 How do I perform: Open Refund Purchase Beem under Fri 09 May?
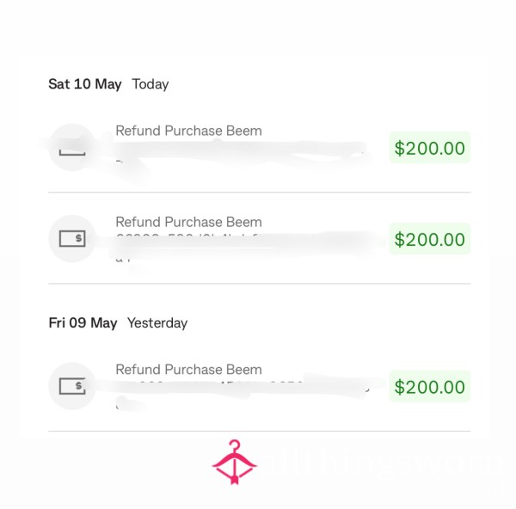189,369
